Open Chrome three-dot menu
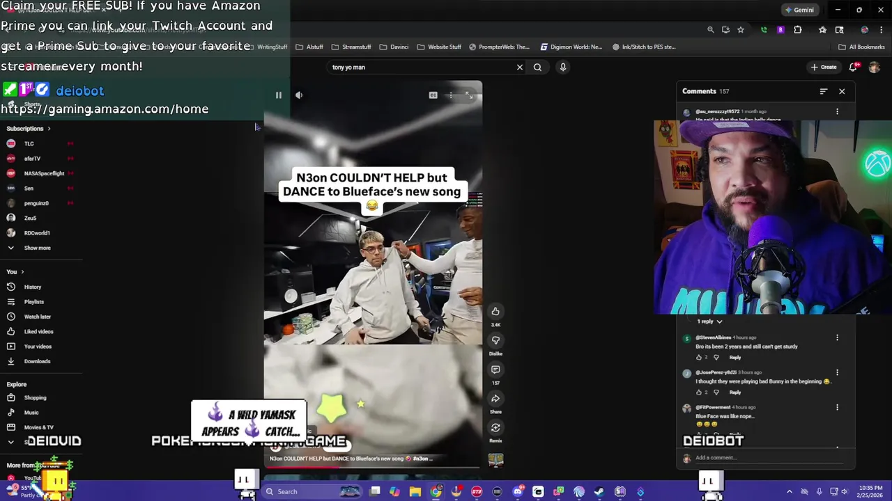892x501 pixels. click(x=881, y=30)
